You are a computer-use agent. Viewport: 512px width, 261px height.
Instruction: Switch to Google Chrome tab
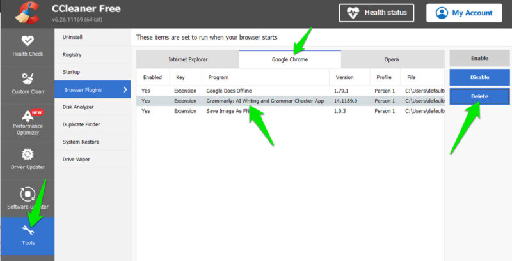point(290,59)
